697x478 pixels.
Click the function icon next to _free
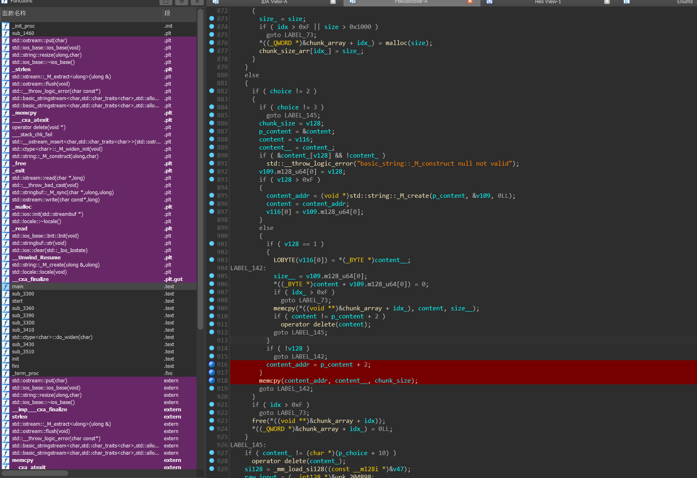pos(6,164)
